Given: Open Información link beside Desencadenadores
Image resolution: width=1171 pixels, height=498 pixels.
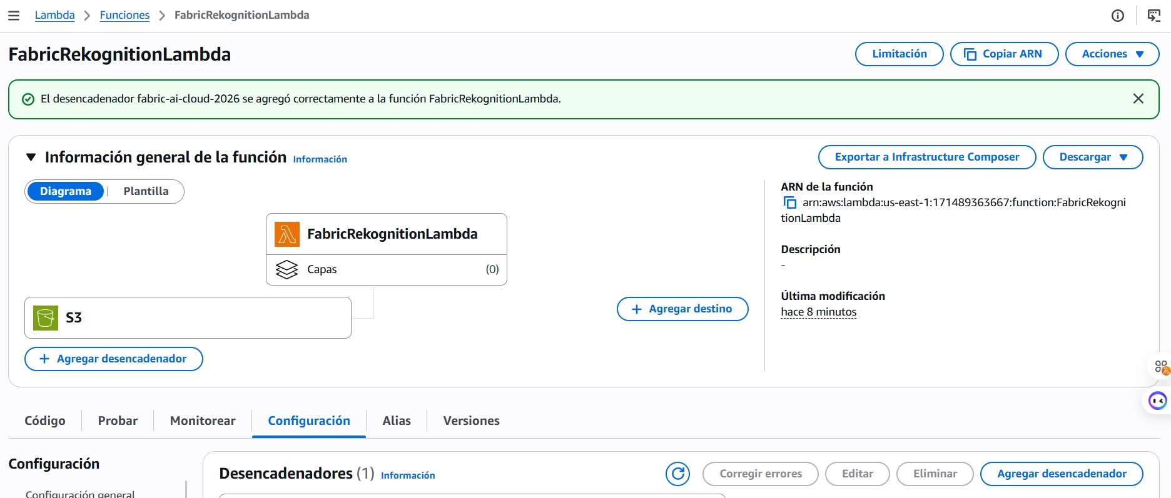Looking at the screenshot, I should (408, 476).
